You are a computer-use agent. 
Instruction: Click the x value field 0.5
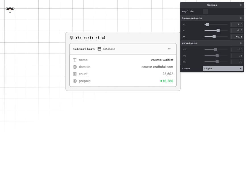237,30
